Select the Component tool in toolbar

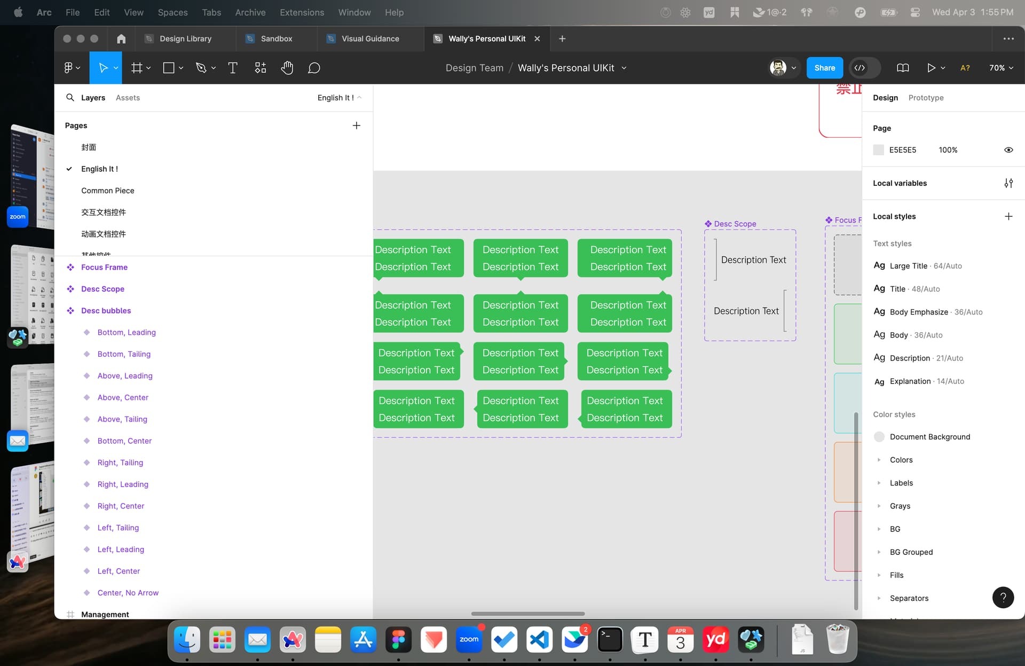tap(261, 68)
